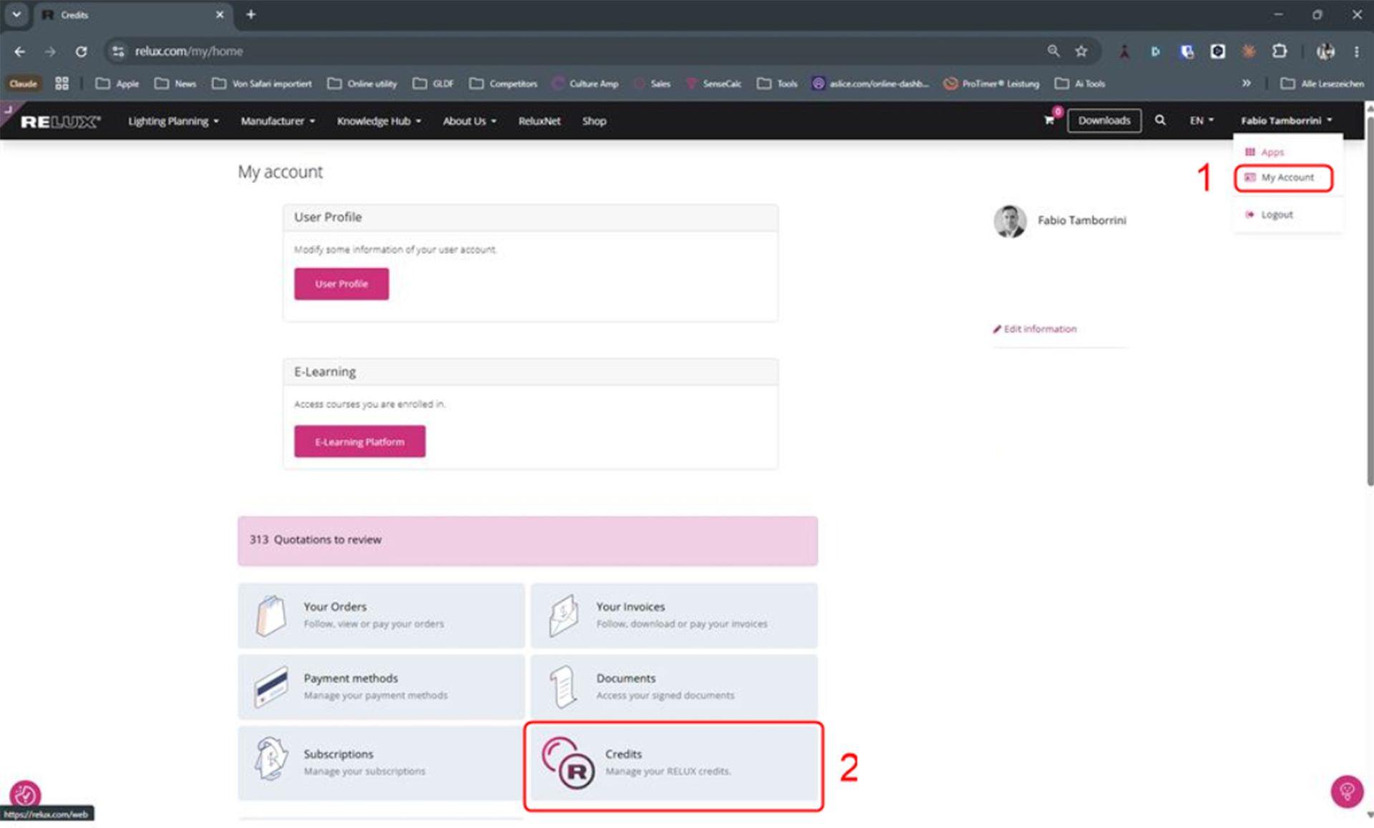The height and width of the screenshot is (828, 1374).
Task: Bookmark this page with star icon
Action: 1081,51
